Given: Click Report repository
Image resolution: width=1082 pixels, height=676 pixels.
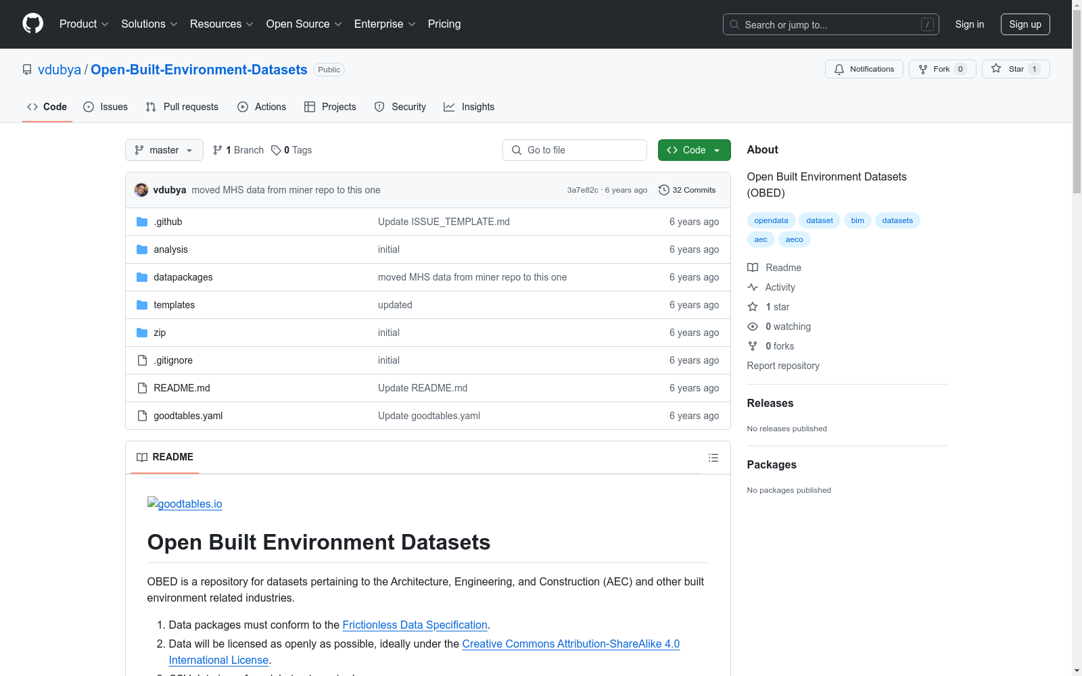Looking at the screenshot, I should tap(783, 366).
